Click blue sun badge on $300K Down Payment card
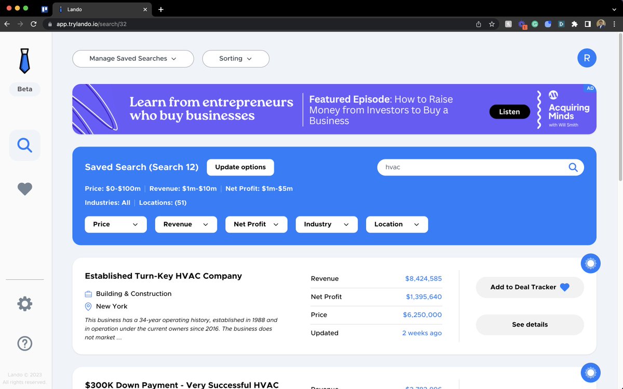The height and width of the screenshot is (389, 623). click(590, 372)
